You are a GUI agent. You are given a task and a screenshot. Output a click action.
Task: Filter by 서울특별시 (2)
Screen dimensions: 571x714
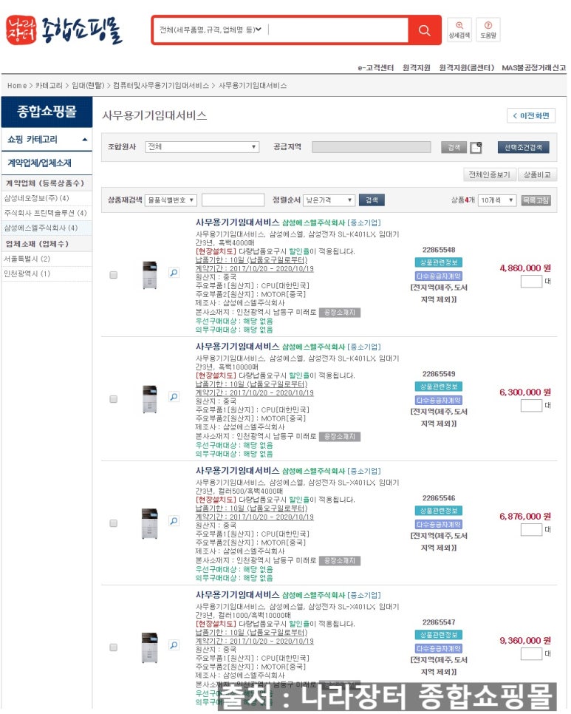pos(27,259)
